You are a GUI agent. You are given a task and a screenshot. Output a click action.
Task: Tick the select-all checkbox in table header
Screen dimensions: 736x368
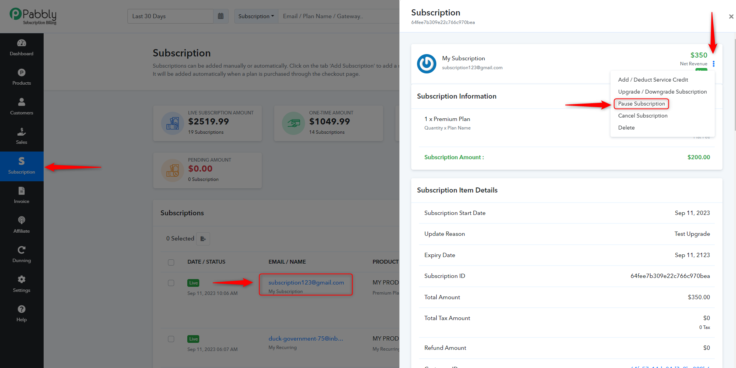pos(171,262)
